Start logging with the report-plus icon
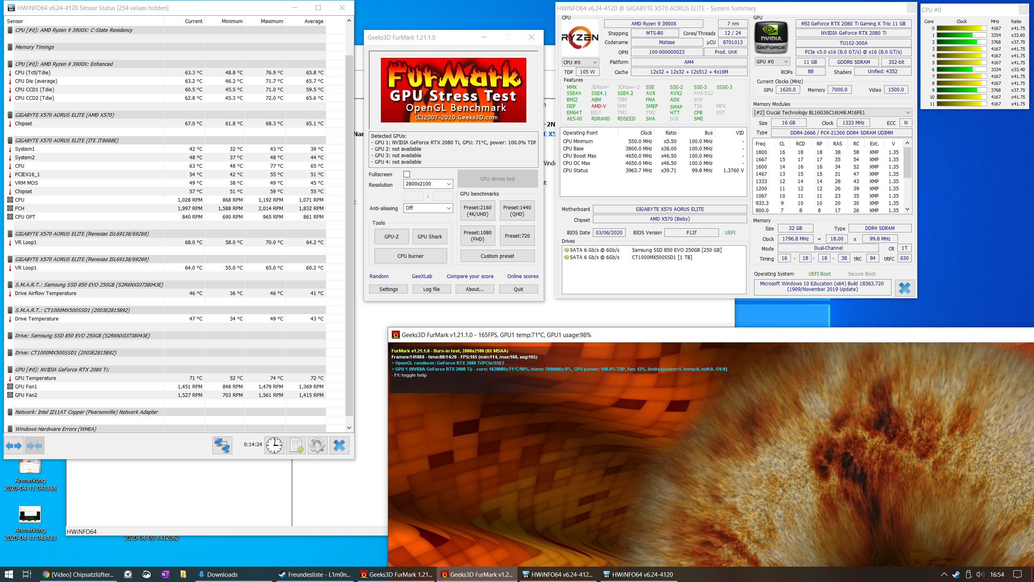Image resolution: width=1034 pixels, height=582 pixels. (x=296, y=445)
